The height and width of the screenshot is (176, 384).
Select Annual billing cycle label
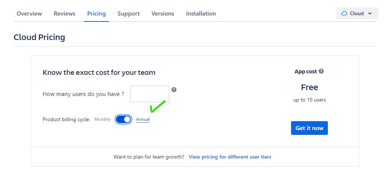point(143,119)
